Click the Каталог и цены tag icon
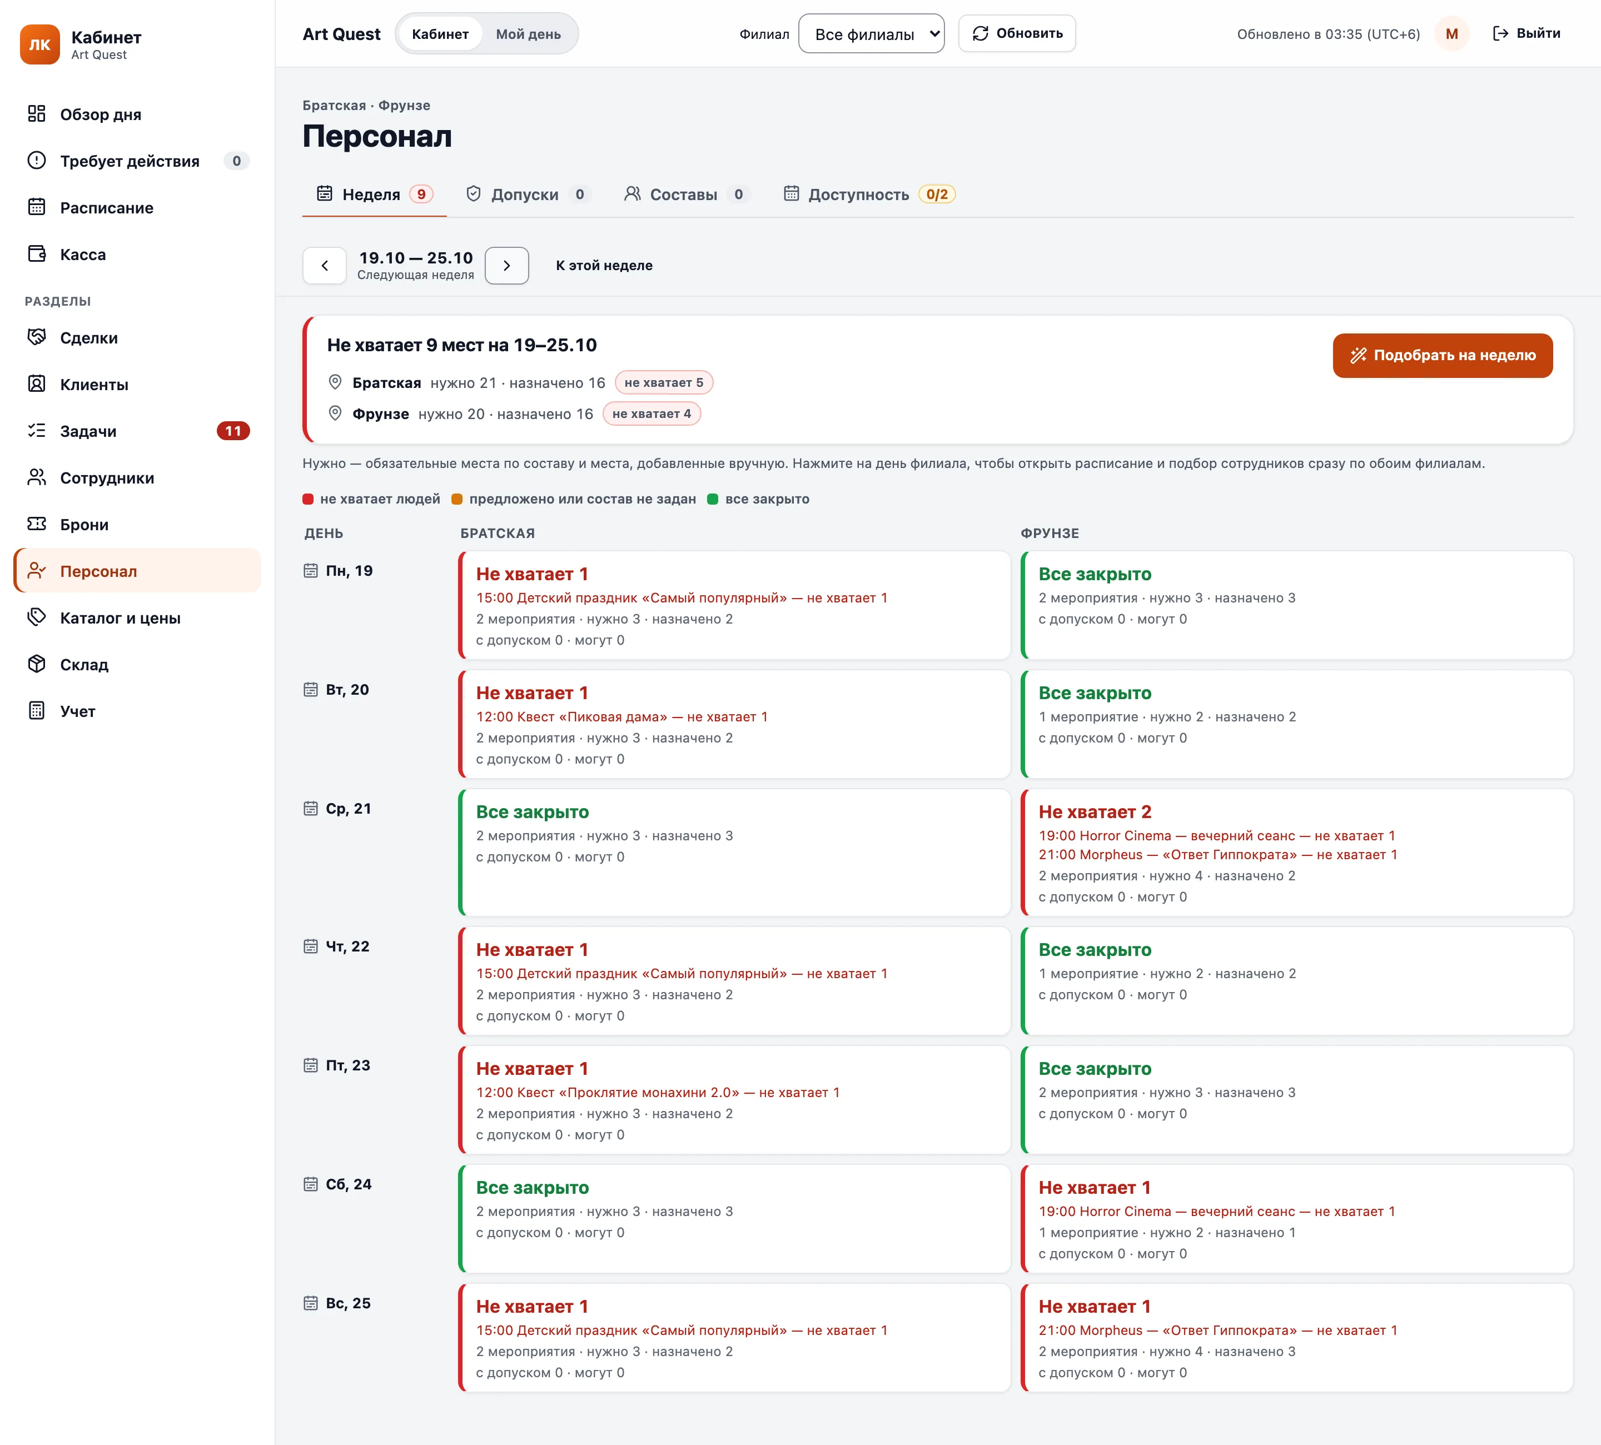Image resolution: width=1601 pixels, height=1445 pixels. pos(37,617)
